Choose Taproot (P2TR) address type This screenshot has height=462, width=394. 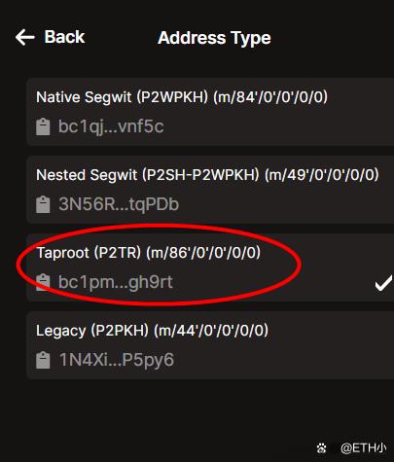(x=210, y=267)
